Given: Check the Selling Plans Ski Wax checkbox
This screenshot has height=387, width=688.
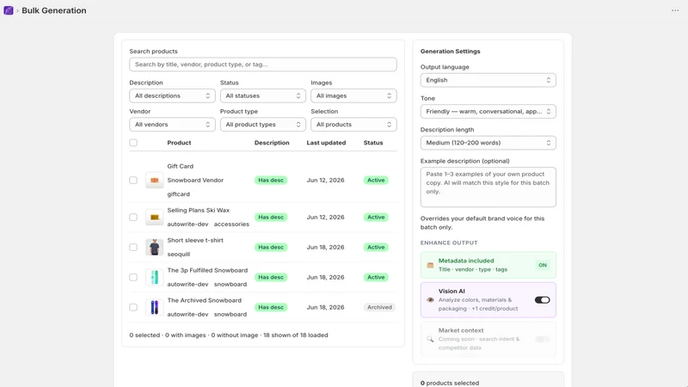Looking at the screenshot, I should click(133, 218).
